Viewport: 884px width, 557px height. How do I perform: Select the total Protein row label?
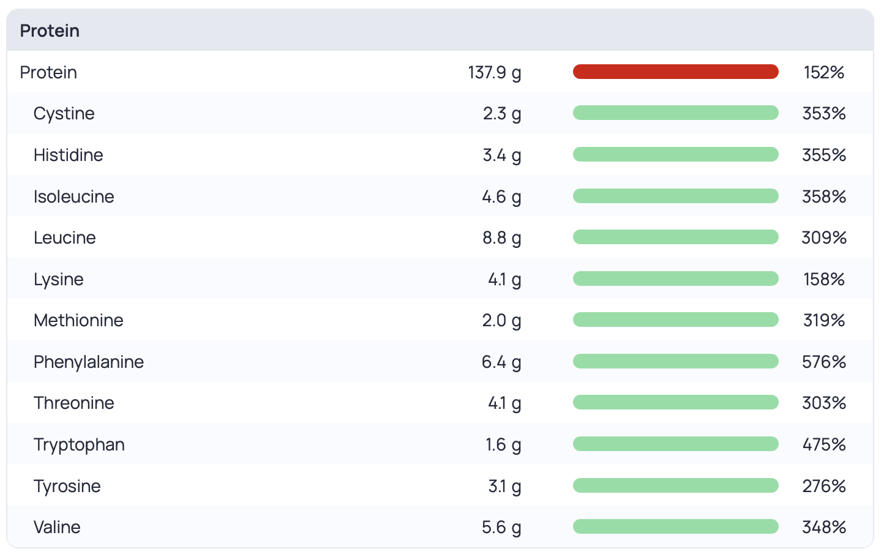[48, 72]
